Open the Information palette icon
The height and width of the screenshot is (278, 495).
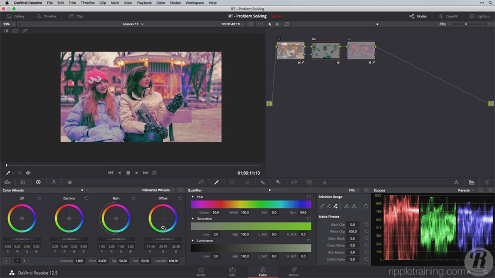487,182
